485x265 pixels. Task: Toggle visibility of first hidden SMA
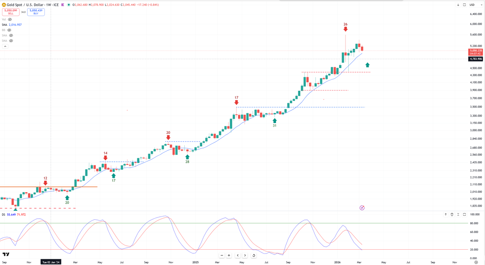tap(11, 35)
